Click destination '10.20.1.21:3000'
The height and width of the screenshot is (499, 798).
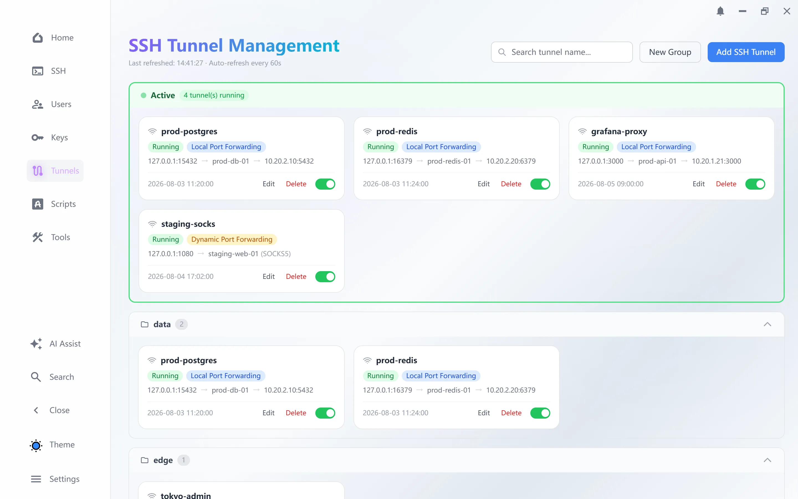(x=716, y=161)
